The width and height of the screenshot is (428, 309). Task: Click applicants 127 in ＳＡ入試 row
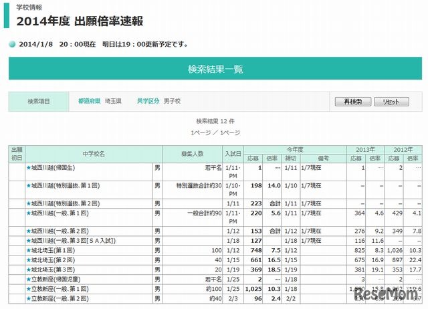(x=256, y=241)
